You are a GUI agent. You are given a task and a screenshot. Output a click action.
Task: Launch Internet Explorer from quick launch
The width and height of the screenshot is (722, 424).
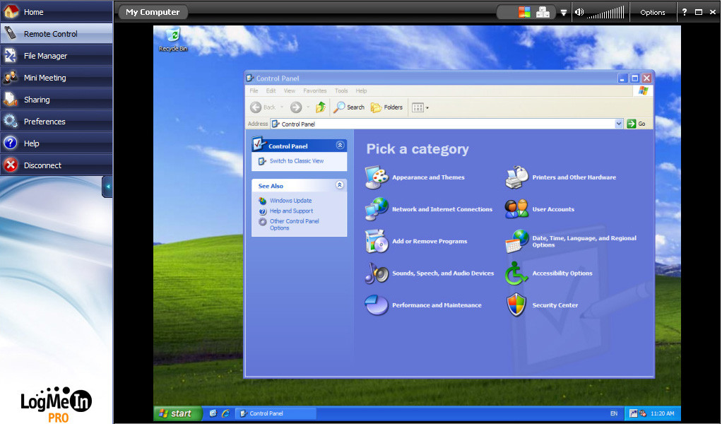(225, 413)
